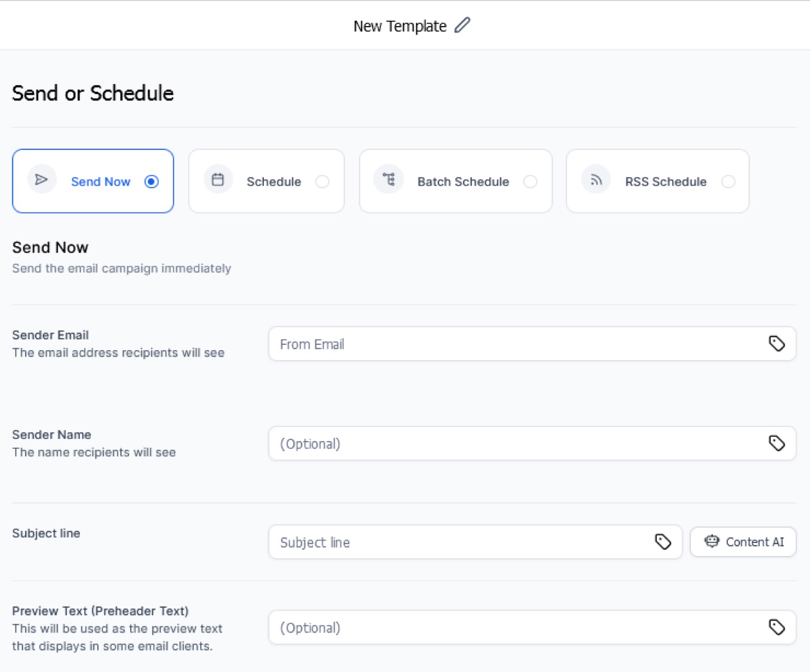Viewport: 810px width, 672px height.
Task: Click the RSS feed icon
Action: 596,180
